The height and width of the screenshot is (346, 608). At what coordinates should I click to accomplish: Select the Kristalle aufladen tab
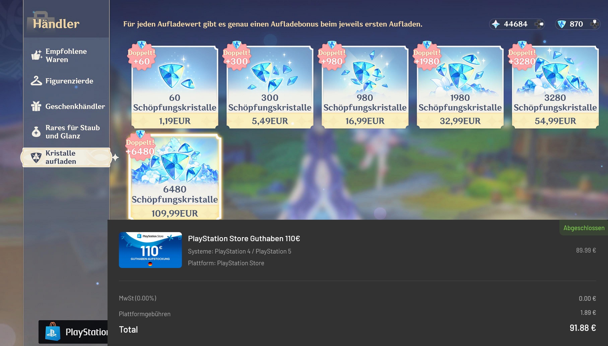pyautogui.click(x=66, y=157)
